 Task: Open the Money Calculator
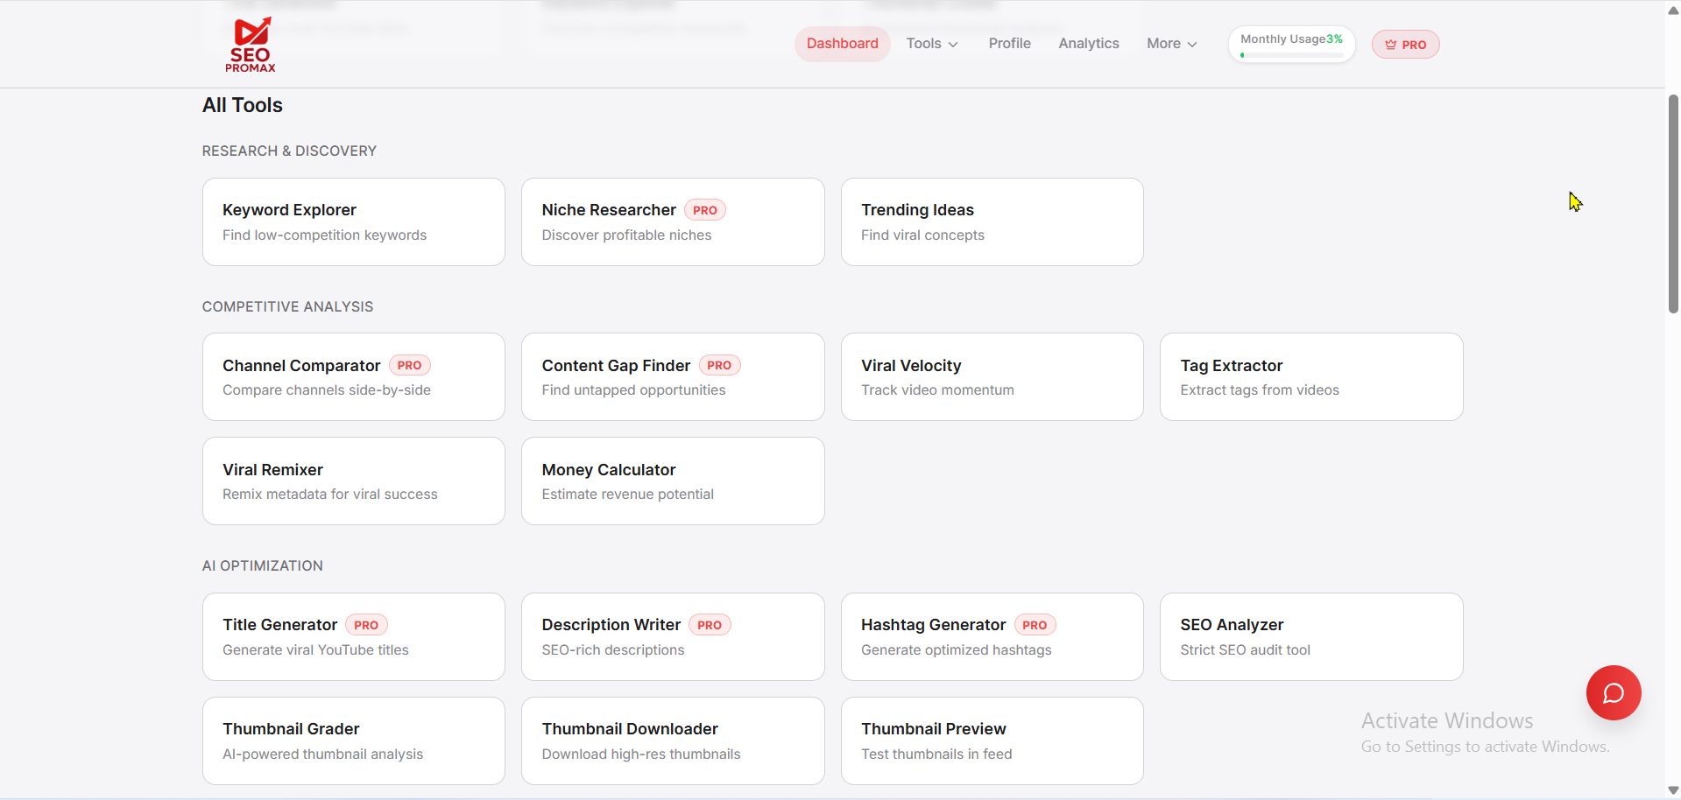point(672,481)
